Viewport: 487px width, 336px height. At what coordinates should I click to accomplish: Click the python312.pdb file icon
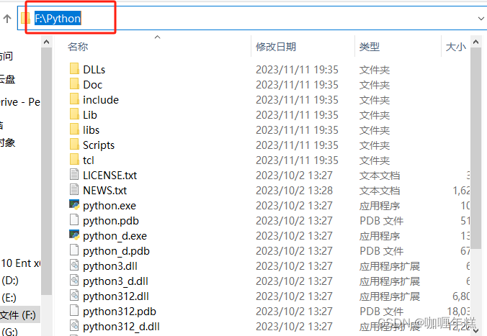pyautogui.click(x=74, y=311)
